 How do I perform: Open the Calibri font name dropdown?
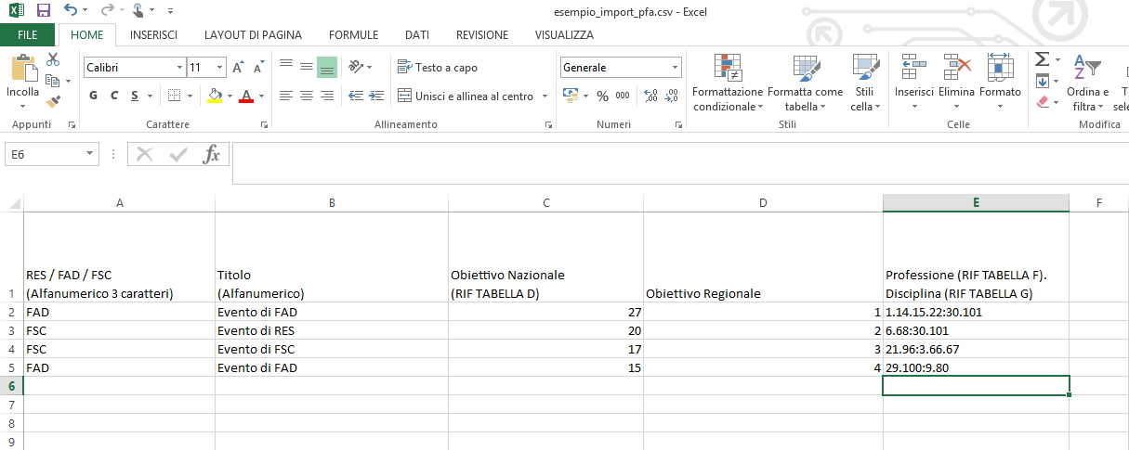pos(179,68)
